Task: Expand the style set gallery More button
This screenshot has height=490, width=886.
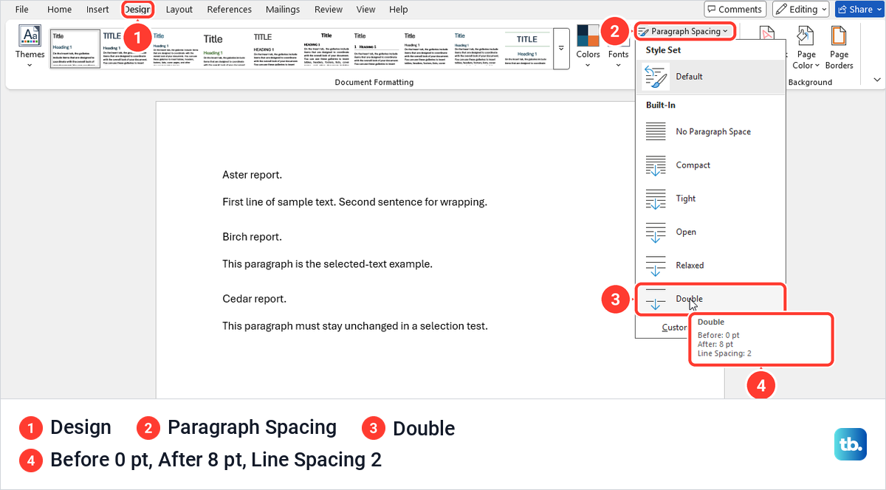Action: (561, 49)
